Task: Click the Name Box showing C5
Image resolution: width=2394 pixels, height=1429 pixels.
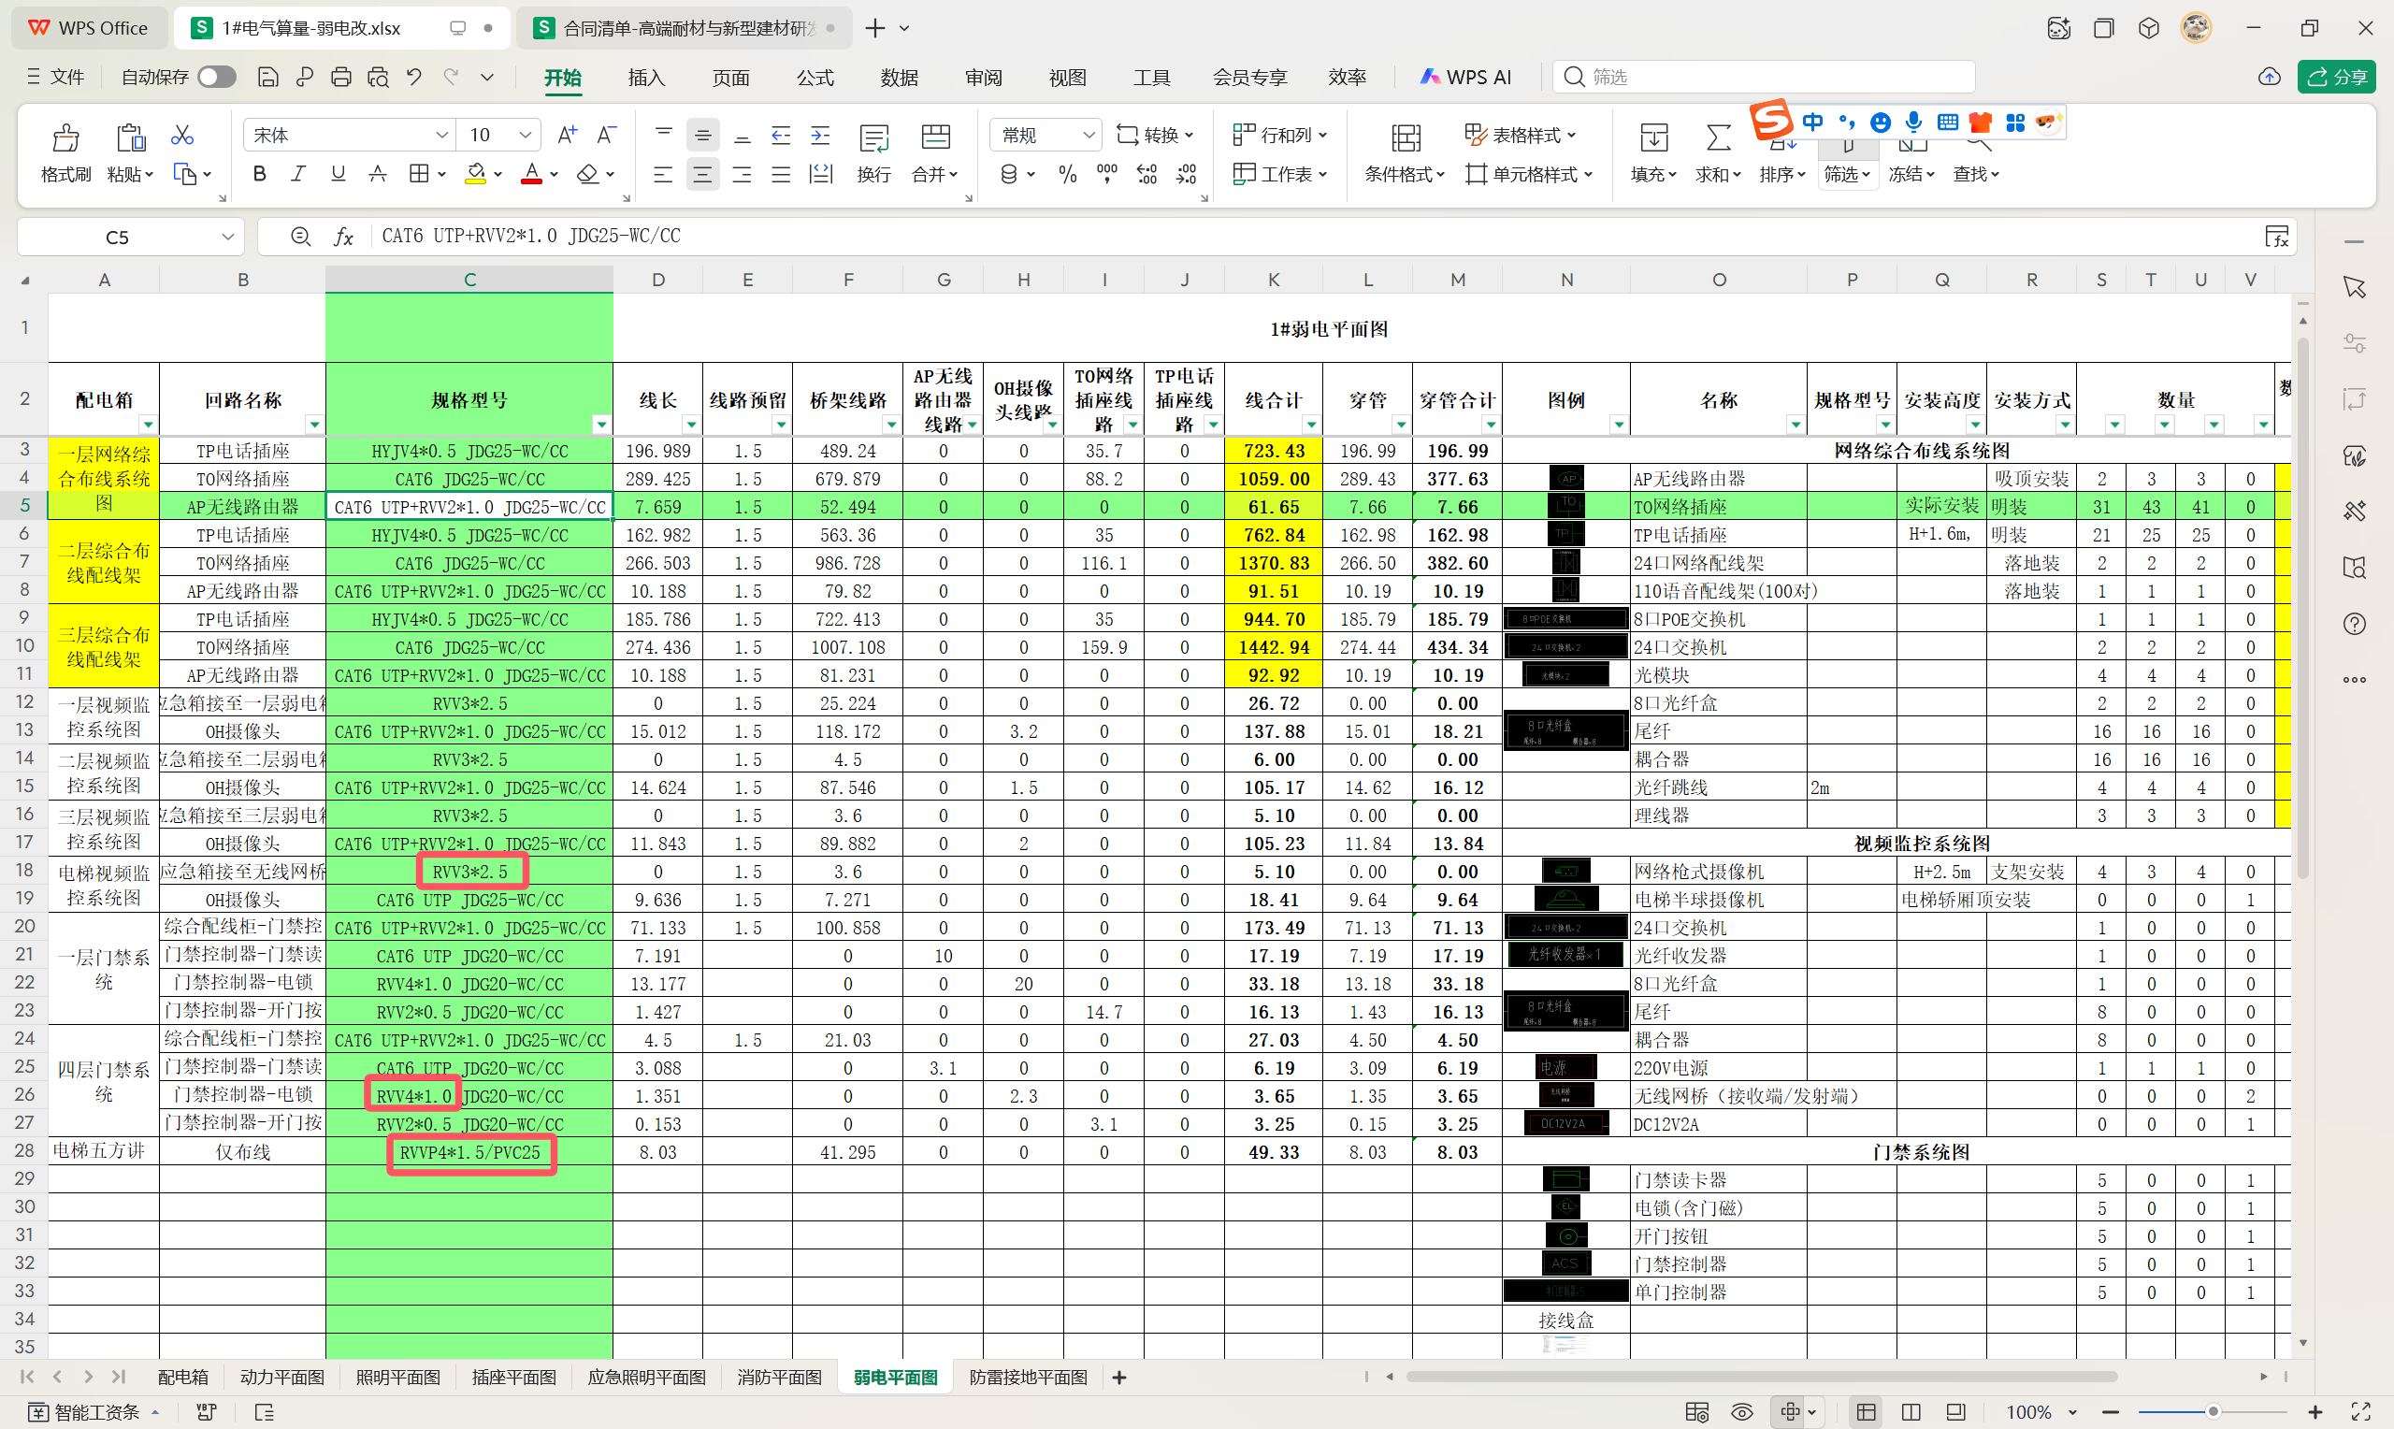Action: point(118,237)
